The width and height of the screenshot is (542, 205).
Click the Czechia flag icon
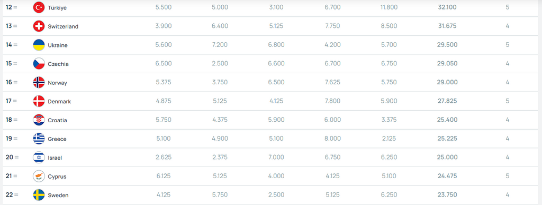coord(39,64)
